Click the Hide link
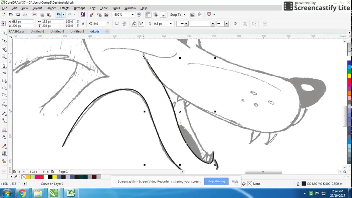 tap(235, 182)
